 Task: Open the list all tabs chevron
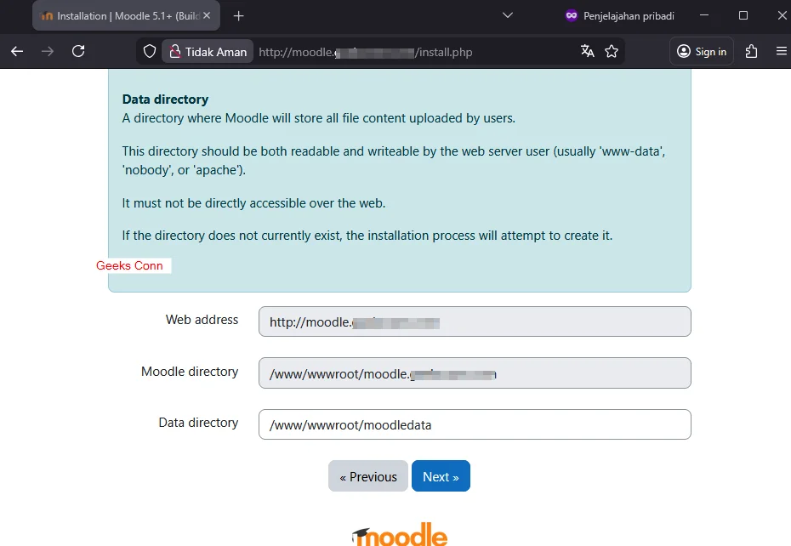[508, 15]
